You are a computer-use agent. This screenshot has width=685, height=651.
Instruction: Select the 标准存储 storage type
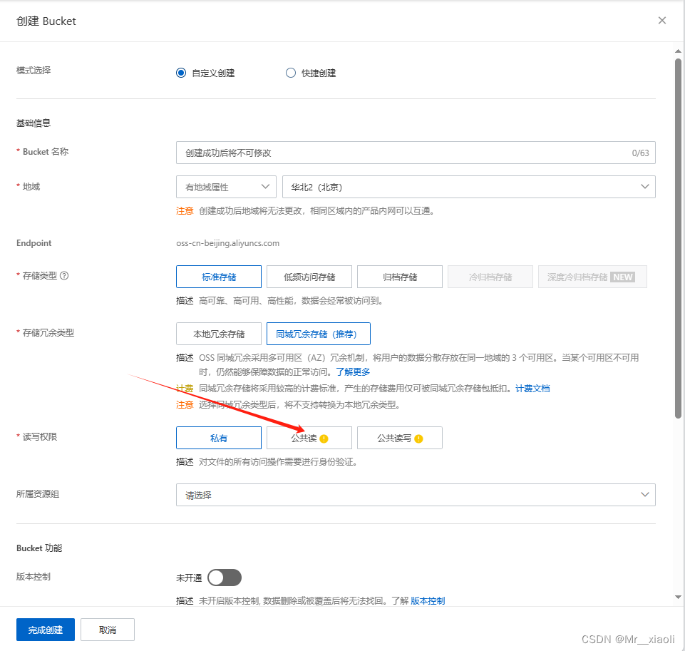pos(219,276)
